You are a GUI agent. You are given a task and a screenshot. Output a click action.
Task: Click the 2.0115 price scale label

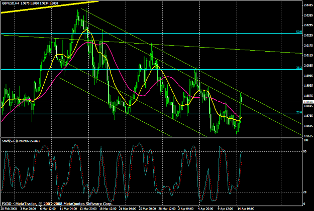(x=308, y=56)
